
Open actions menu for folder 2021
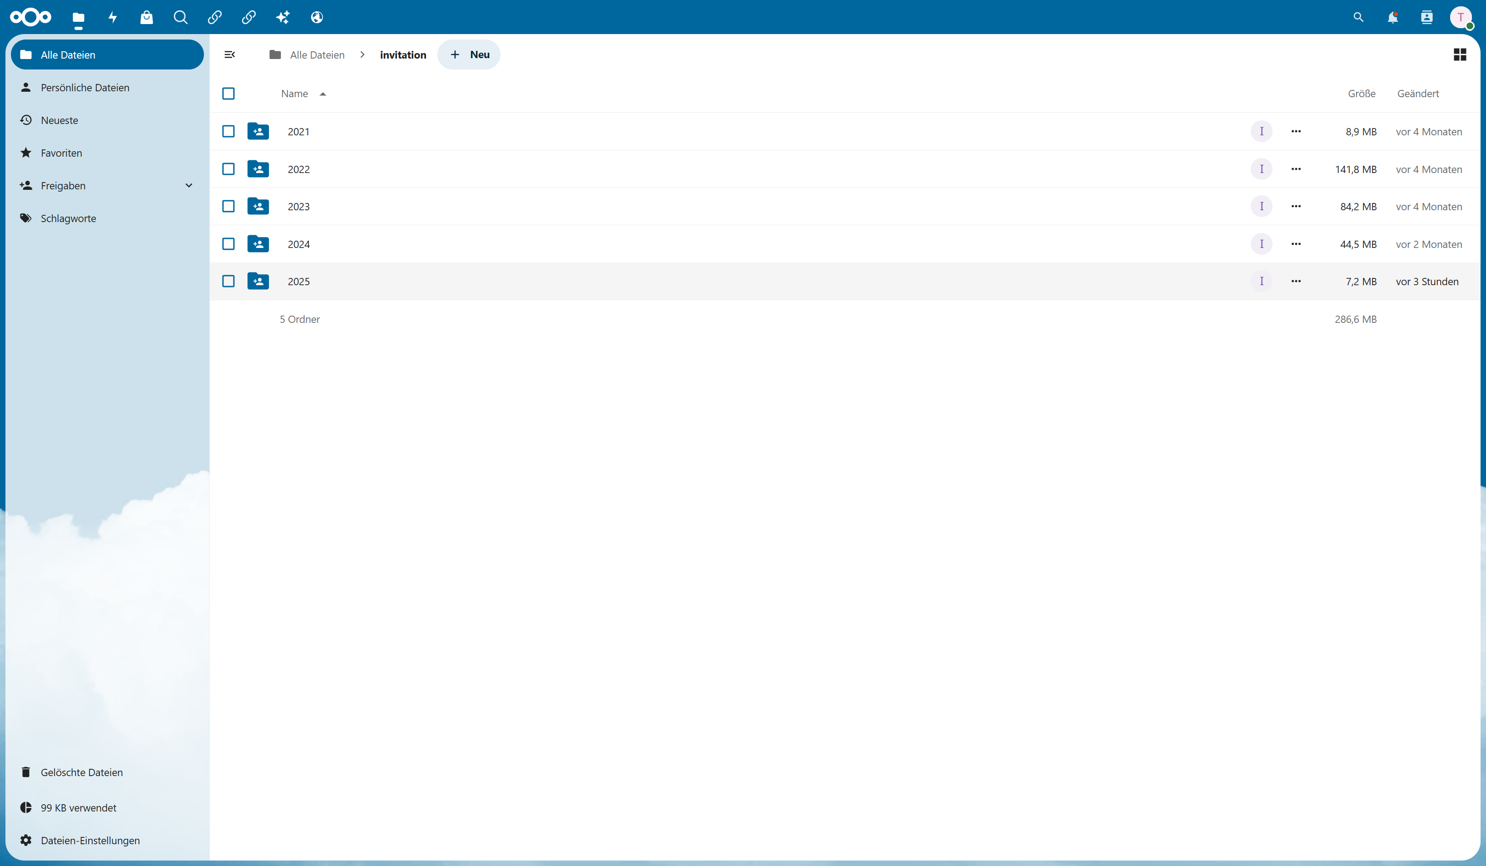pos(1296,131)
